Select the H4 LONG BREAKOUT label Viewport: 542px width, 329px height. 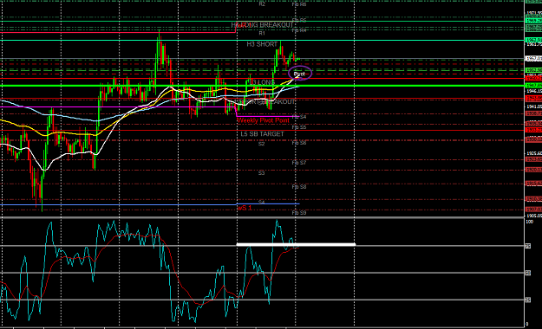(262, 25)
